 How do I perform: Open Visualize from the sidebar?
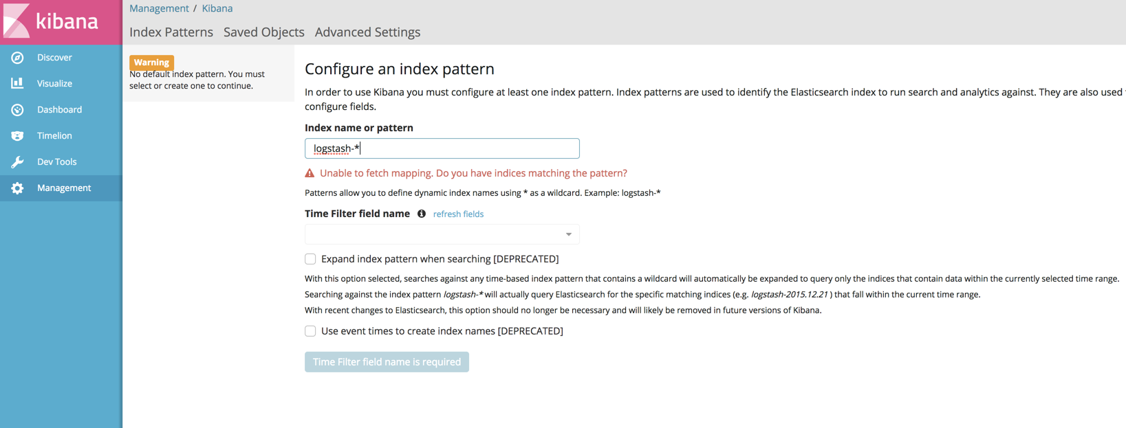coord(61,84)
